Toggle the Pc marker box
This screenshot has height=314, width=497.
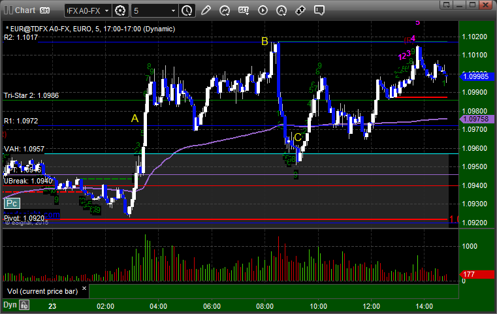(x=12, y=204)
